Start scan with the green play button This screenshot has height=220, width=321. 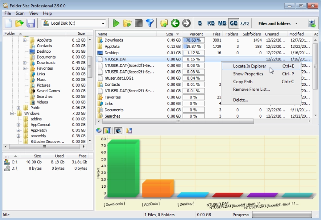(x=116, y=23)
